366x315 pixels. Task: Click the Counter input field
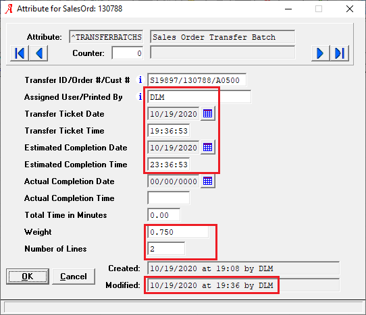click(128, 53)
